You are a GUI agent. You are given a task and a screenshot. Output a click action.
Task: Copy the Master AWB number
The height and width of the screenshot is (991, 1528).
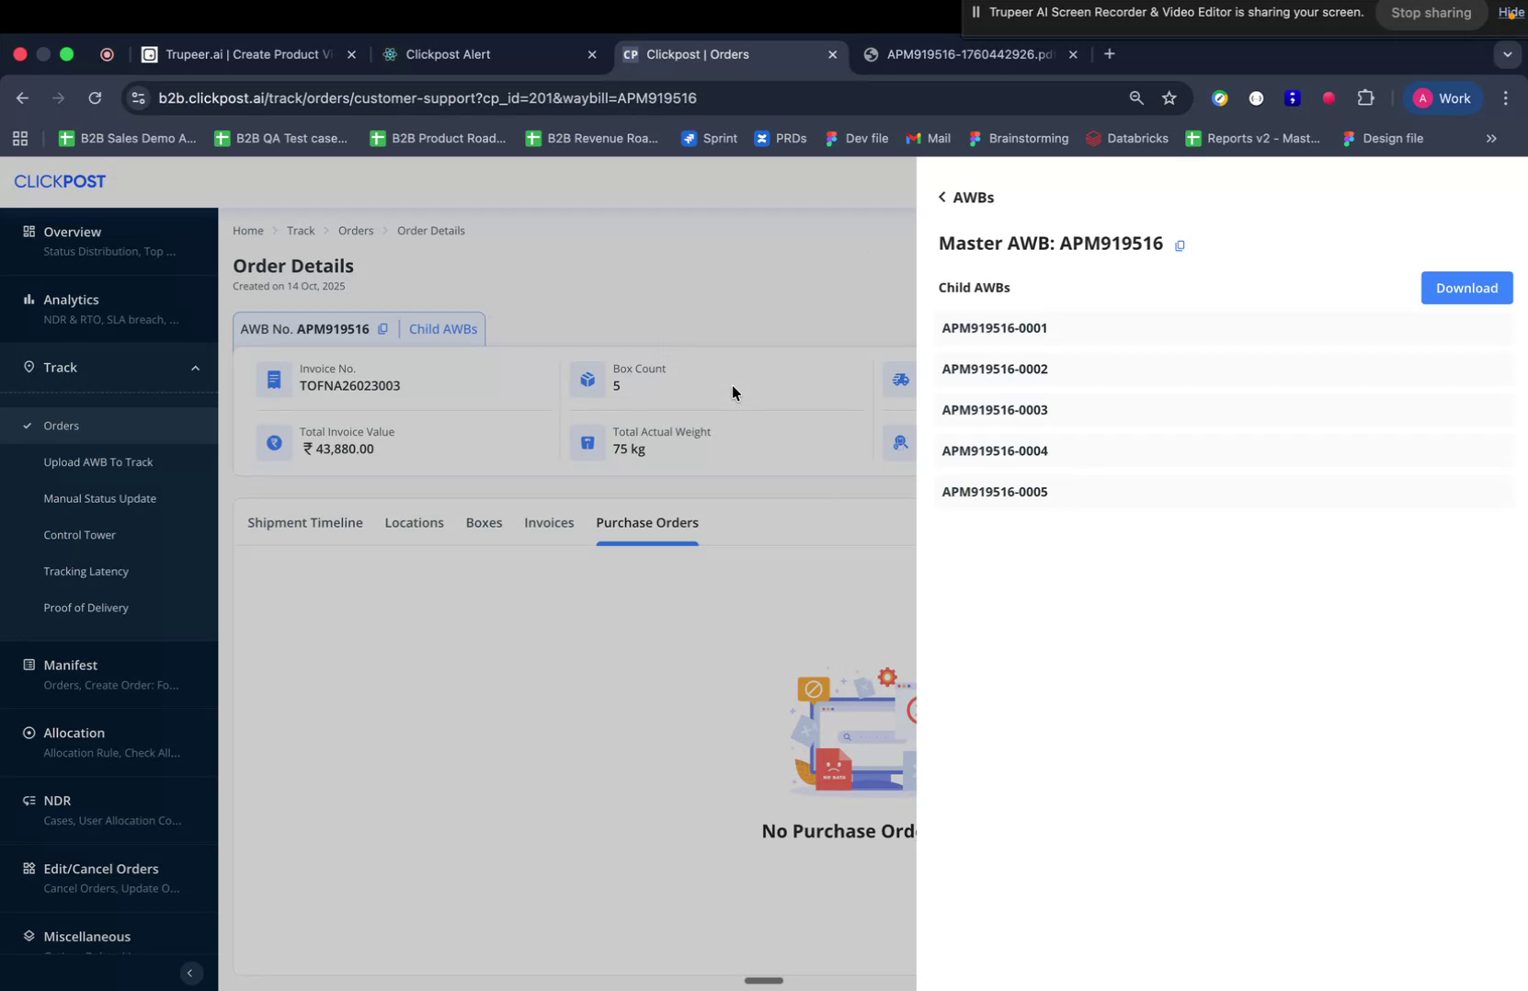point(1180,245)
